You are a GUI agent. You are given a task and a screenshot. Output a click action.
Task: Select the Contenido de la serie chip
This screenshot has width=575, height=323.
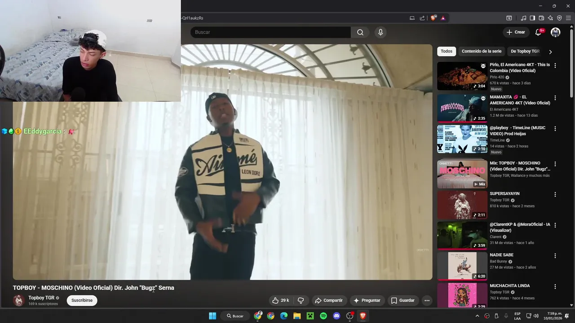click(x=482, y=51)
